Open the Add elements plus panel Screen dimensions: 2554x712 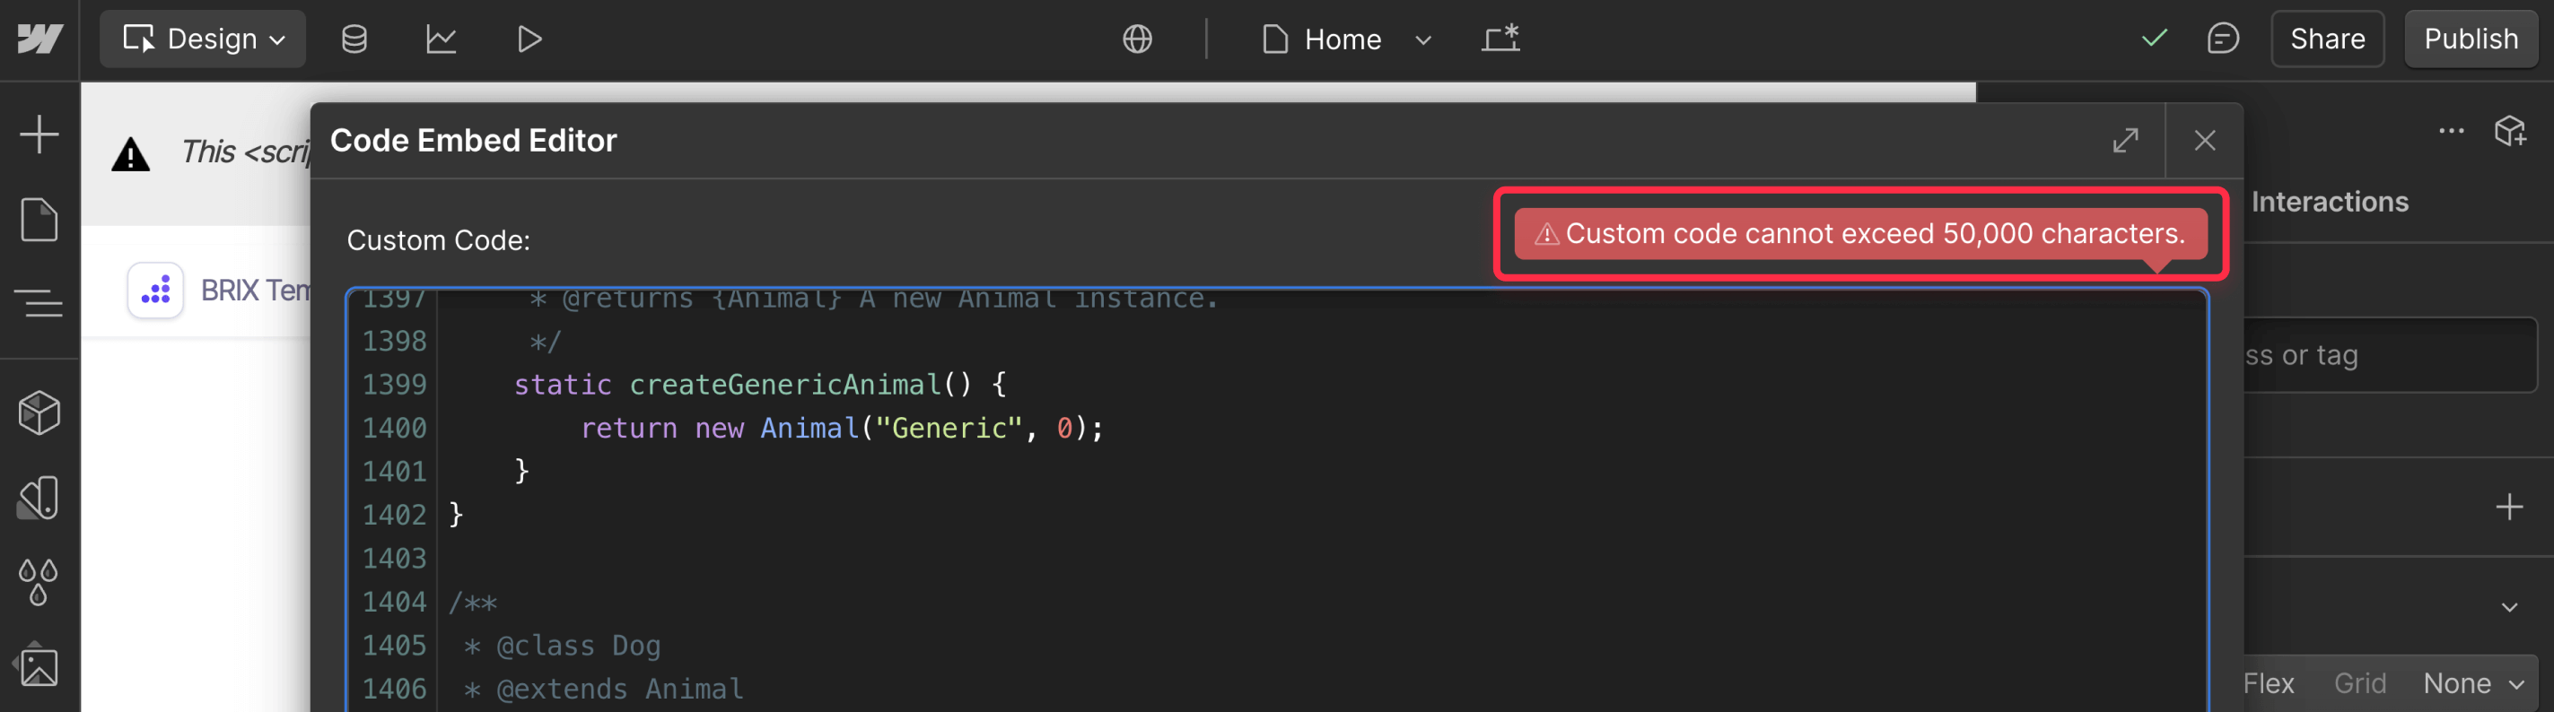click(39, 134)
